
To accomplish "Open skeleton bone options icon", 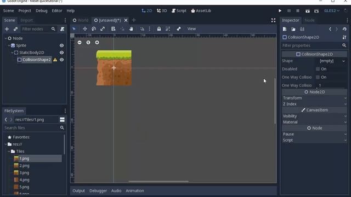I will click(179, 29).
